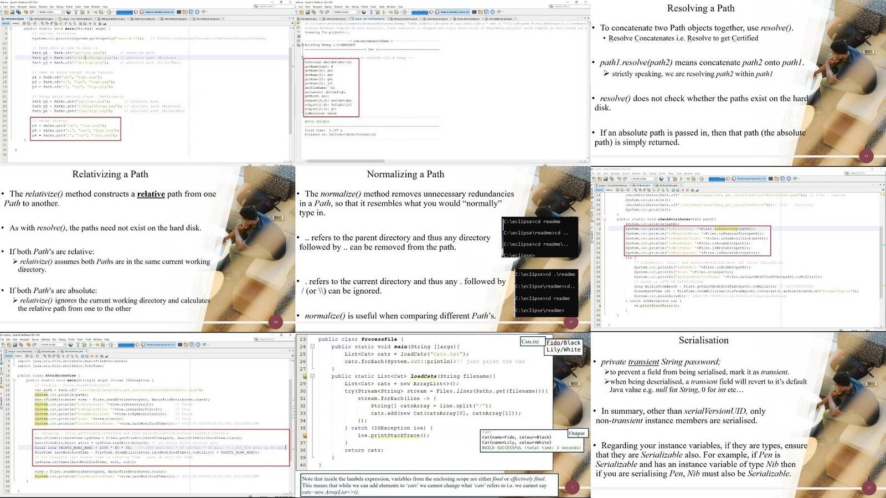Click the build hammer in the checkAttributes NetBeans frame
The image size is (886, 498).
pyautogui.click(x=668, y=178)
